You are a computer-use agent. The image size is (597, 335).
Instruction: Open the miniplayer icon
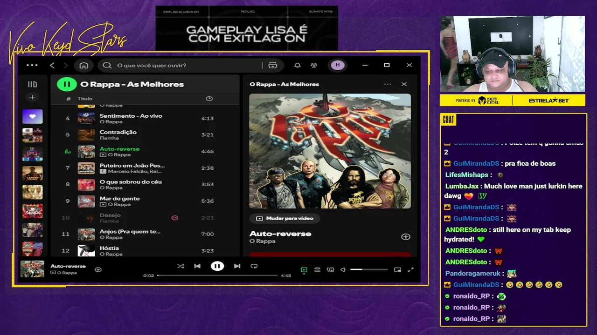click(397, 270)
